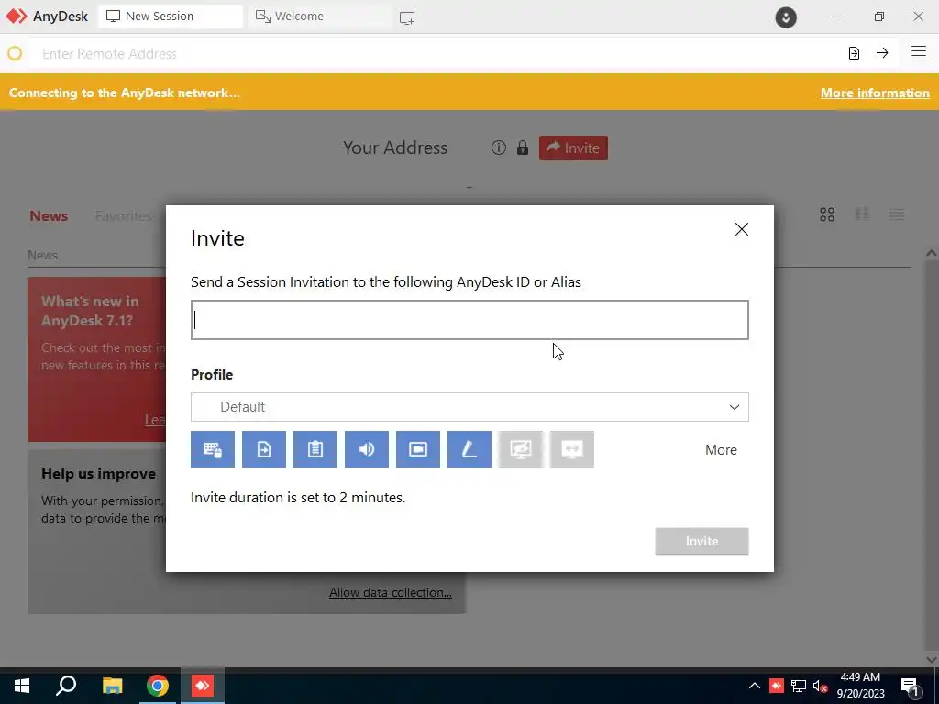Viewport: 939px width, 704px height.
Task: Open File Explorer from taskbar
Action: click(112, 686)
